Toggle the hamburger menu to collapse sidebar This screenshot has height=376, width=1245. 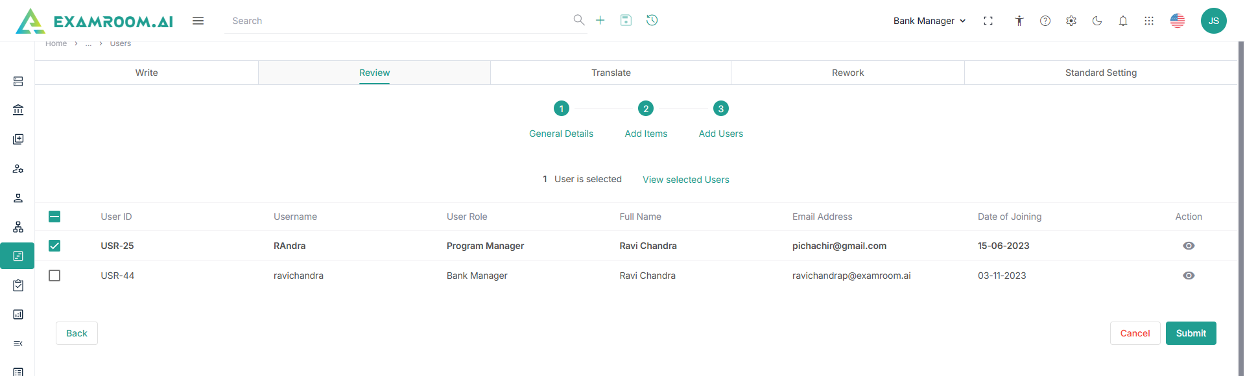point(198,21)
